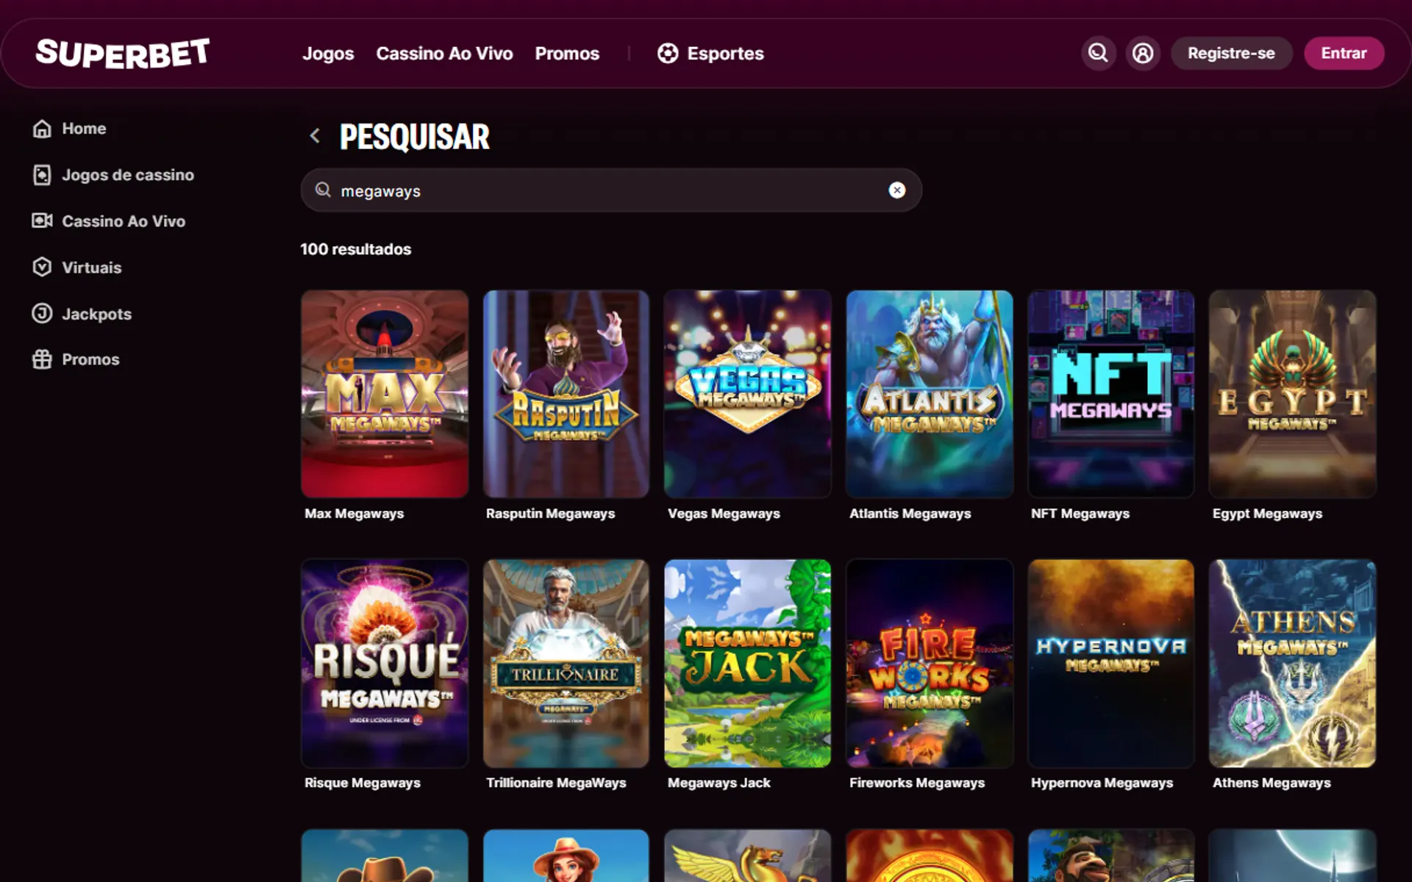Open the Rasputin Megaways game thumbnail
The height and width of the screenshot is (882, 1412).
(566, 394)
